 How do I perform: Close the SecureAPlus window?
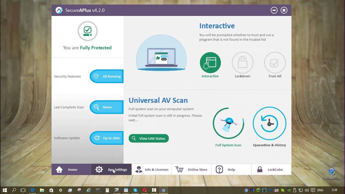(x=284, y=10)
